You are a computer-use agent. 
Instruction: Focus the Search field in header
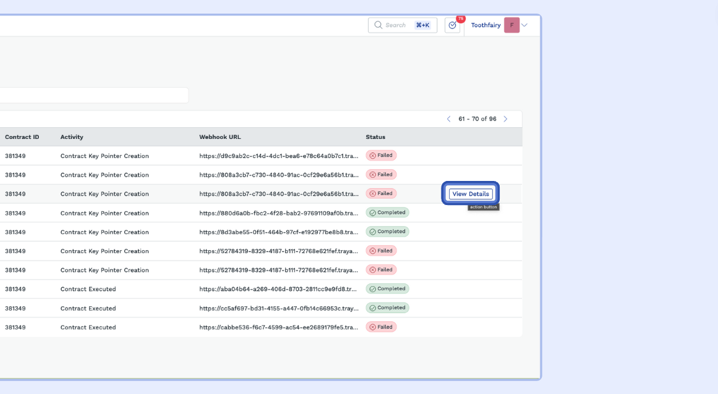[396, 25]
